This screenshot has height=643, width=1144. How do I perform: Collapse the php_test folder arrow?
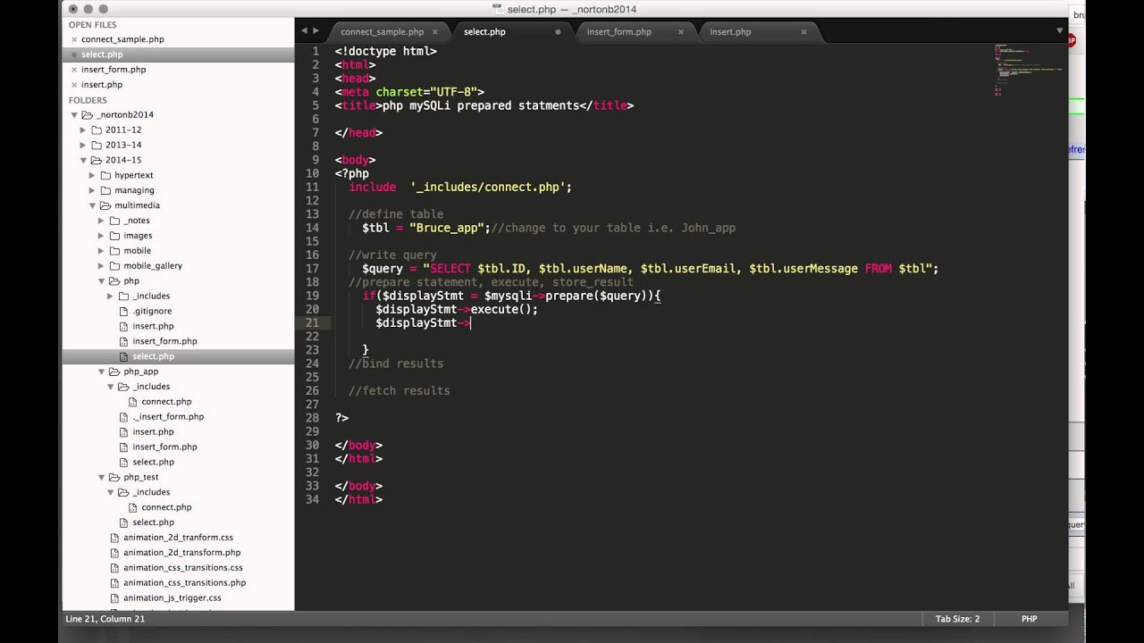pos(102,477)
